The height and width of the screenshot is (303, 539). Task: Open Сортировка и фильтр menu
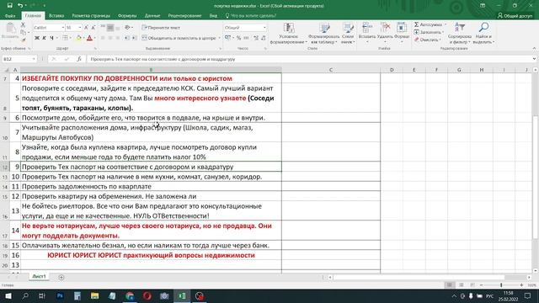tap(459, 34)
